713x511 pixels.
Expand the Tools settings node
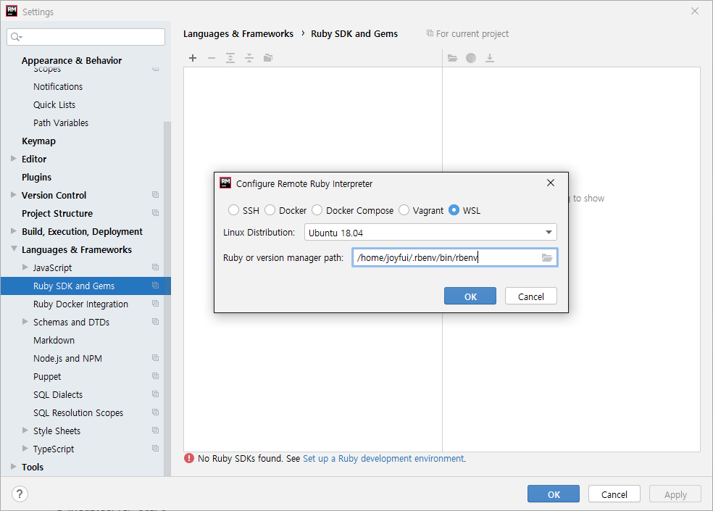[x=14, y=466]
